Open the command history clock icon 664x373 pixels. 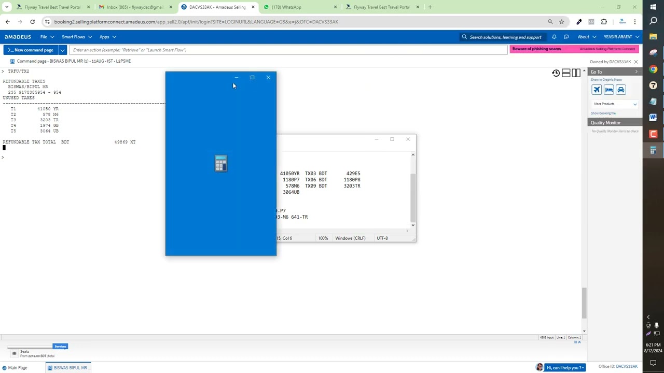pos(556,73)
